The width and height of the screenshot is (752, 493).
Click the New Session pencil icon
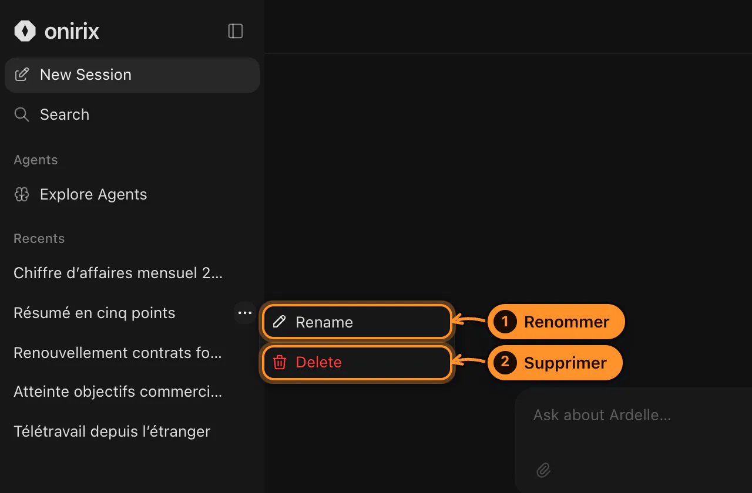pyautogui.click(x=22, y=75)
